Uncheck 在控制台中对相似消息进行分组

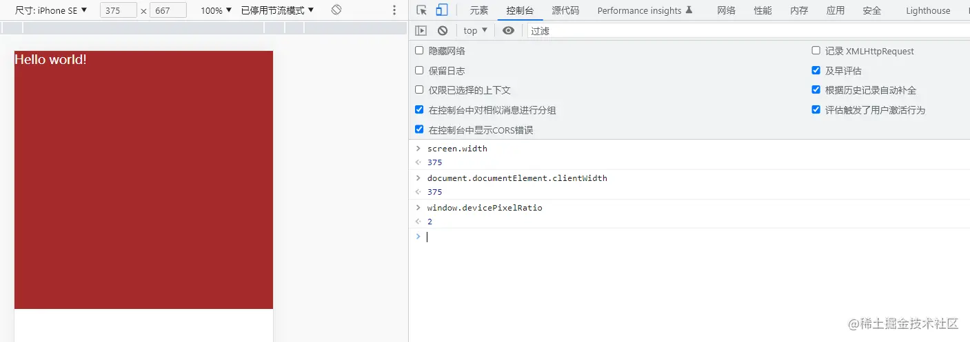(x=419, y=109)
